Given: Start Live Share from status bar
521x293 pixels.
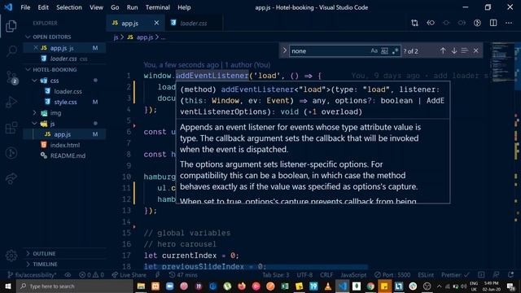Looking at the screenshot, I should click(x=129, y=275).
